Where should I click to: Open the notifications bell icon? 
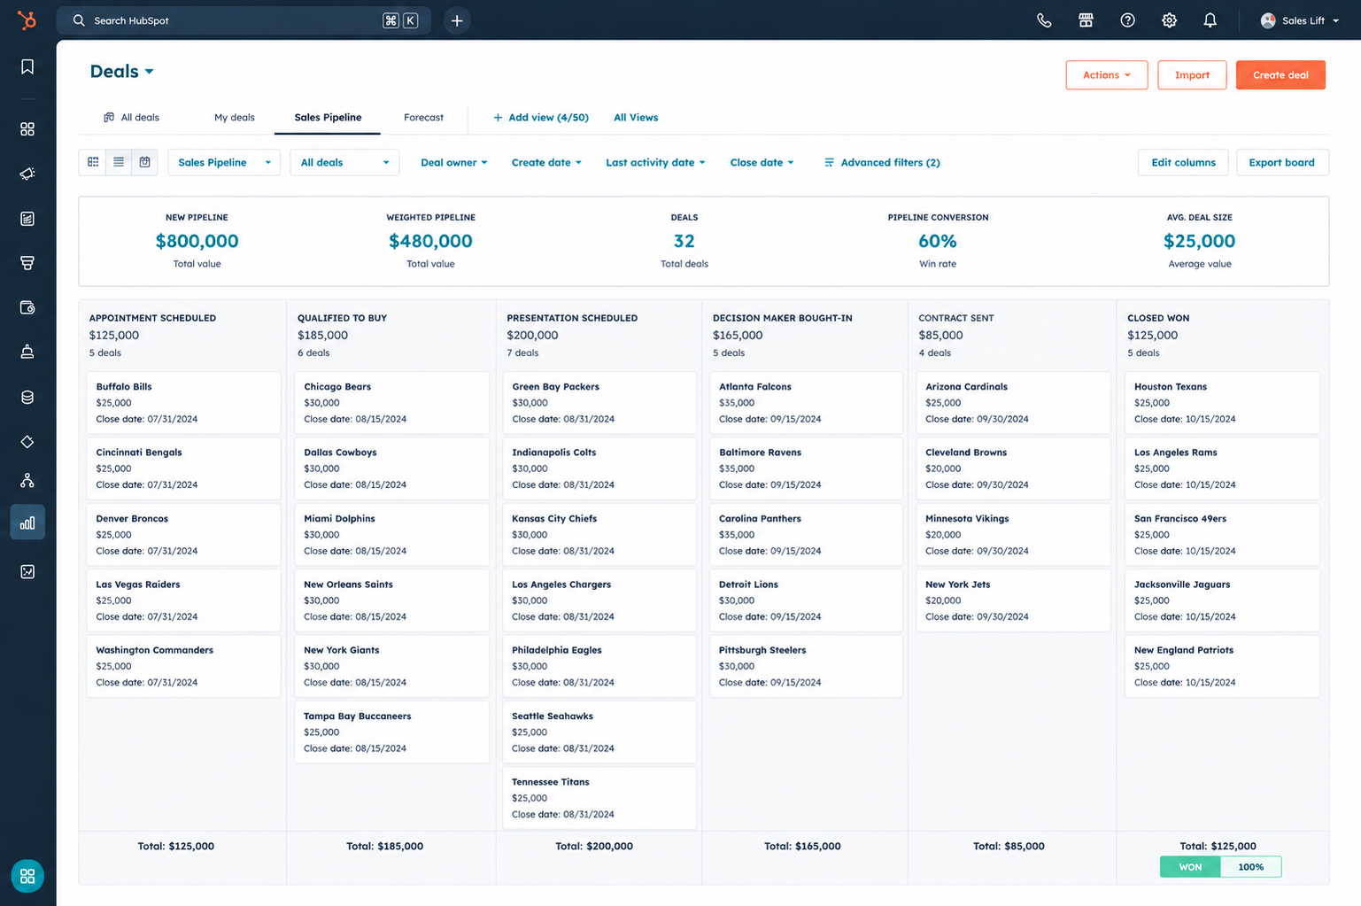[x=1210, y=20]
